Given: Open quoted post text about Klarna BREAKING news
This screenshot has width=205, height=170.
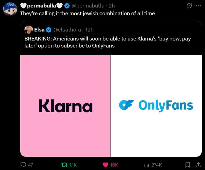Looking at the screenshot, I should point(109,42).
